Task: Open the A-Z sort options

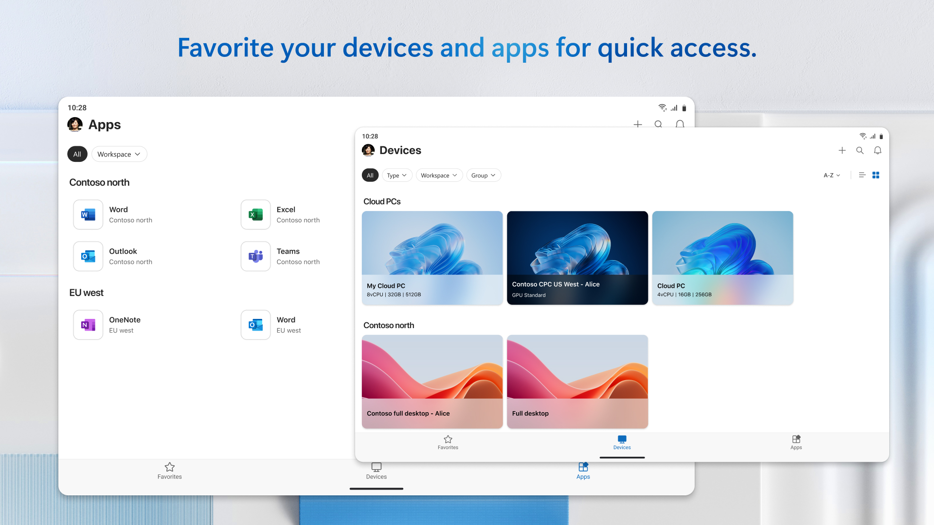Action: pyautogui.click(x=831, y=175)
